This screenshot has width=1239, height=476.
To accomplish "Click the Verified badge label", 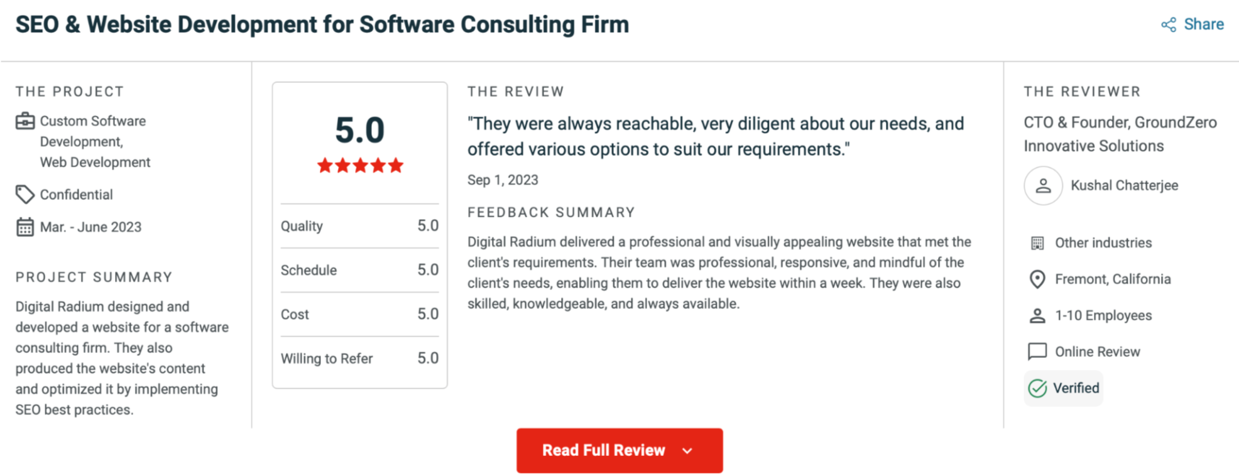I will pos(1076,388).
